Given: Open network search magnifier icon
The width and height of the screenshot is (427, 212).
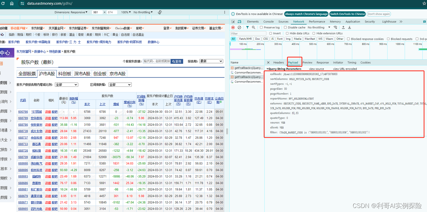Looking at the screenshot, I should click(x=254, y=27).
